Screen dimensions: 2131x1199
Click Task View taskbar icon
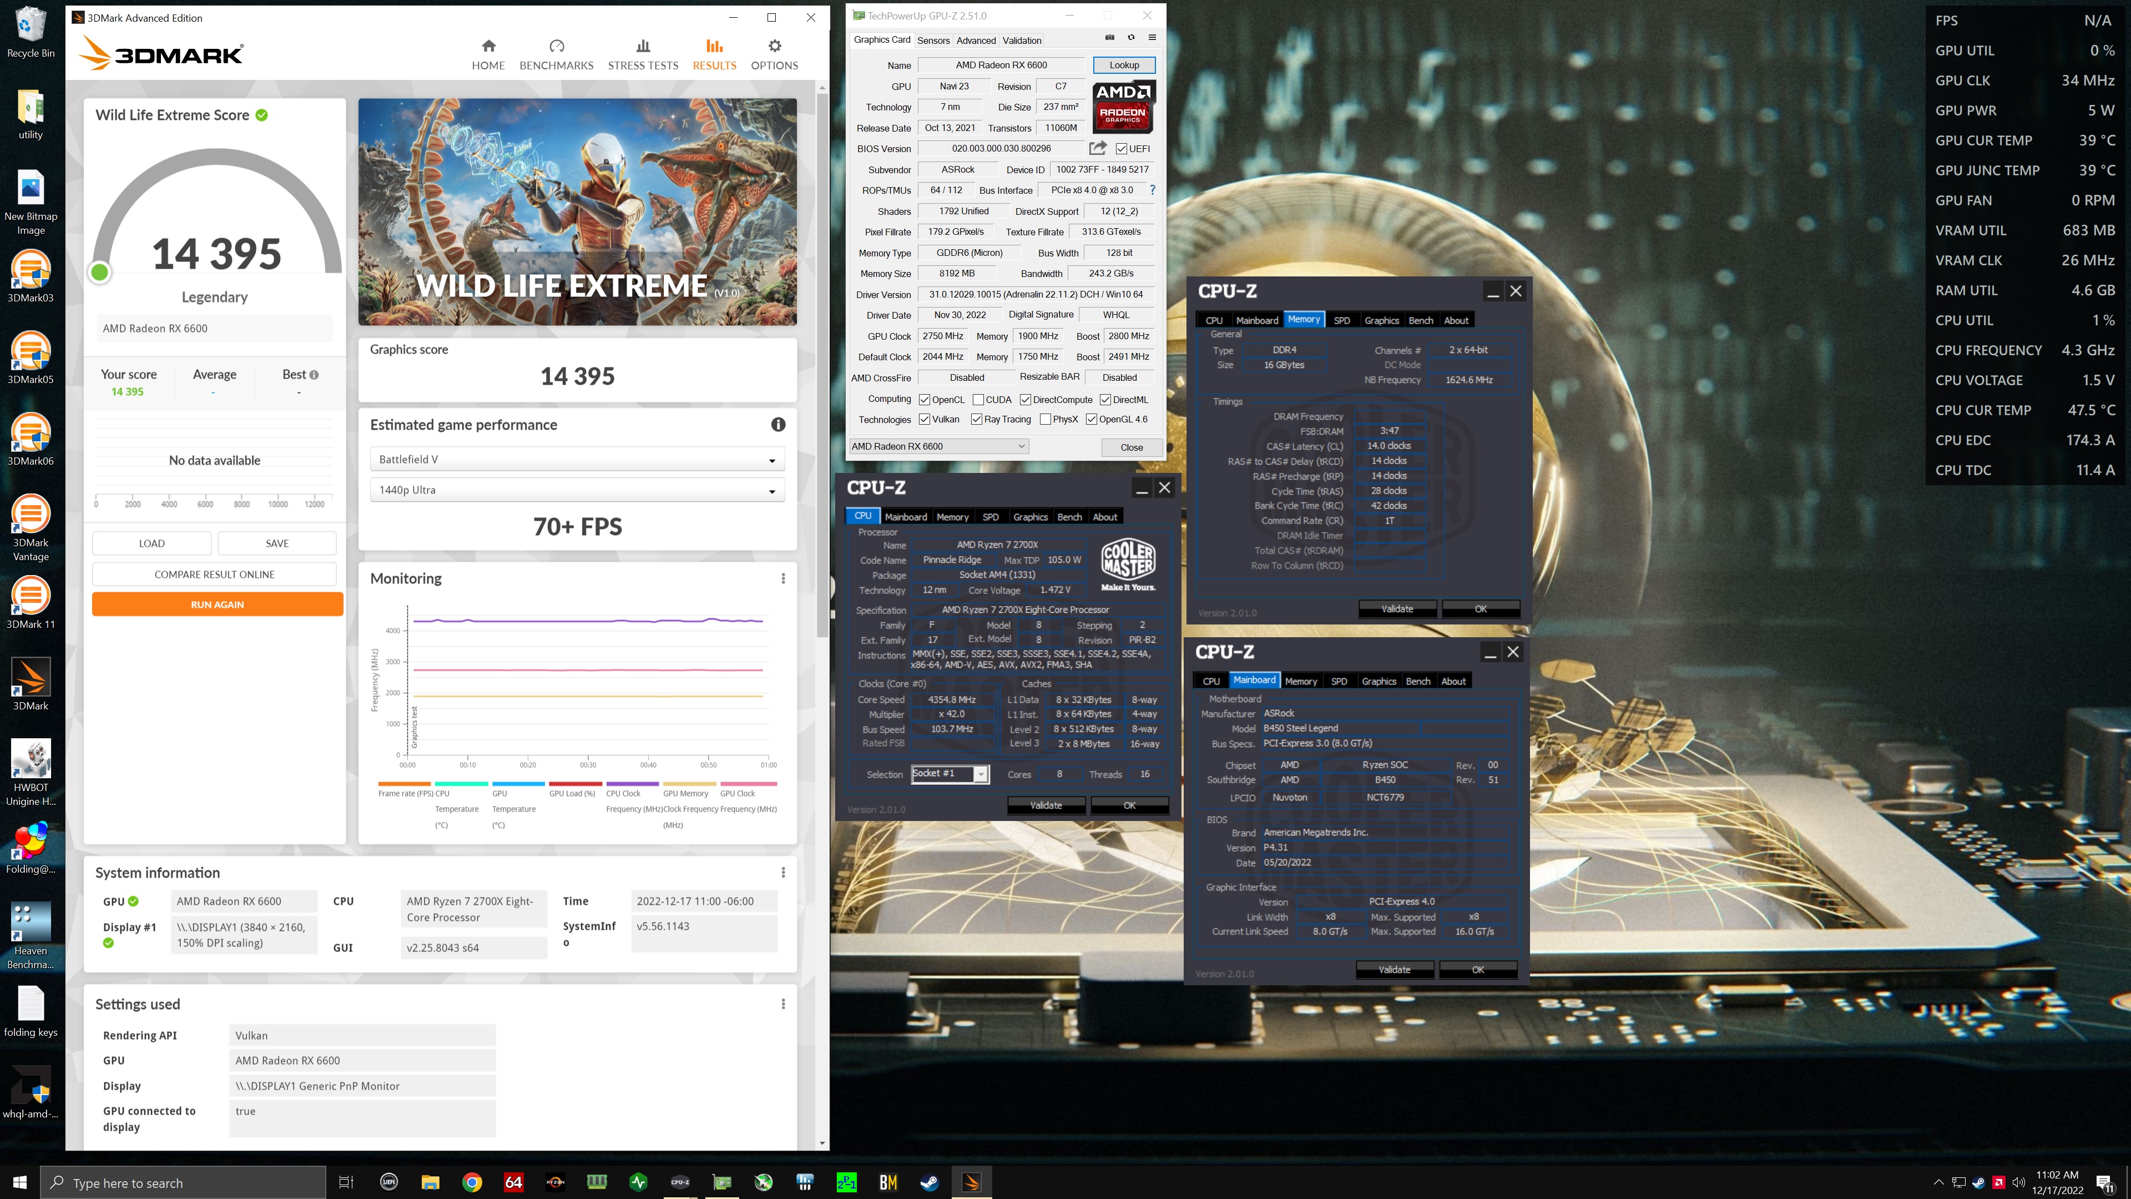tap(347, 1182)
